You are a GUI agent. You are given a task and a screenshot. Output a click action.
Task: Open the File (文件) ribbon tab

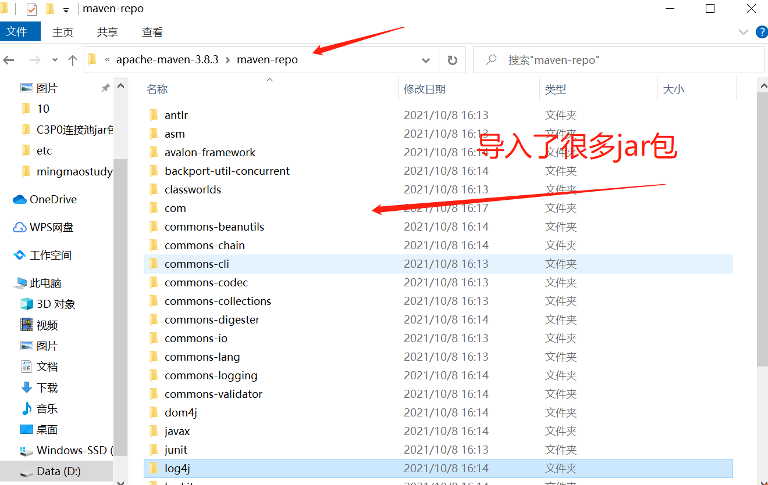click(x=20, y=32)
